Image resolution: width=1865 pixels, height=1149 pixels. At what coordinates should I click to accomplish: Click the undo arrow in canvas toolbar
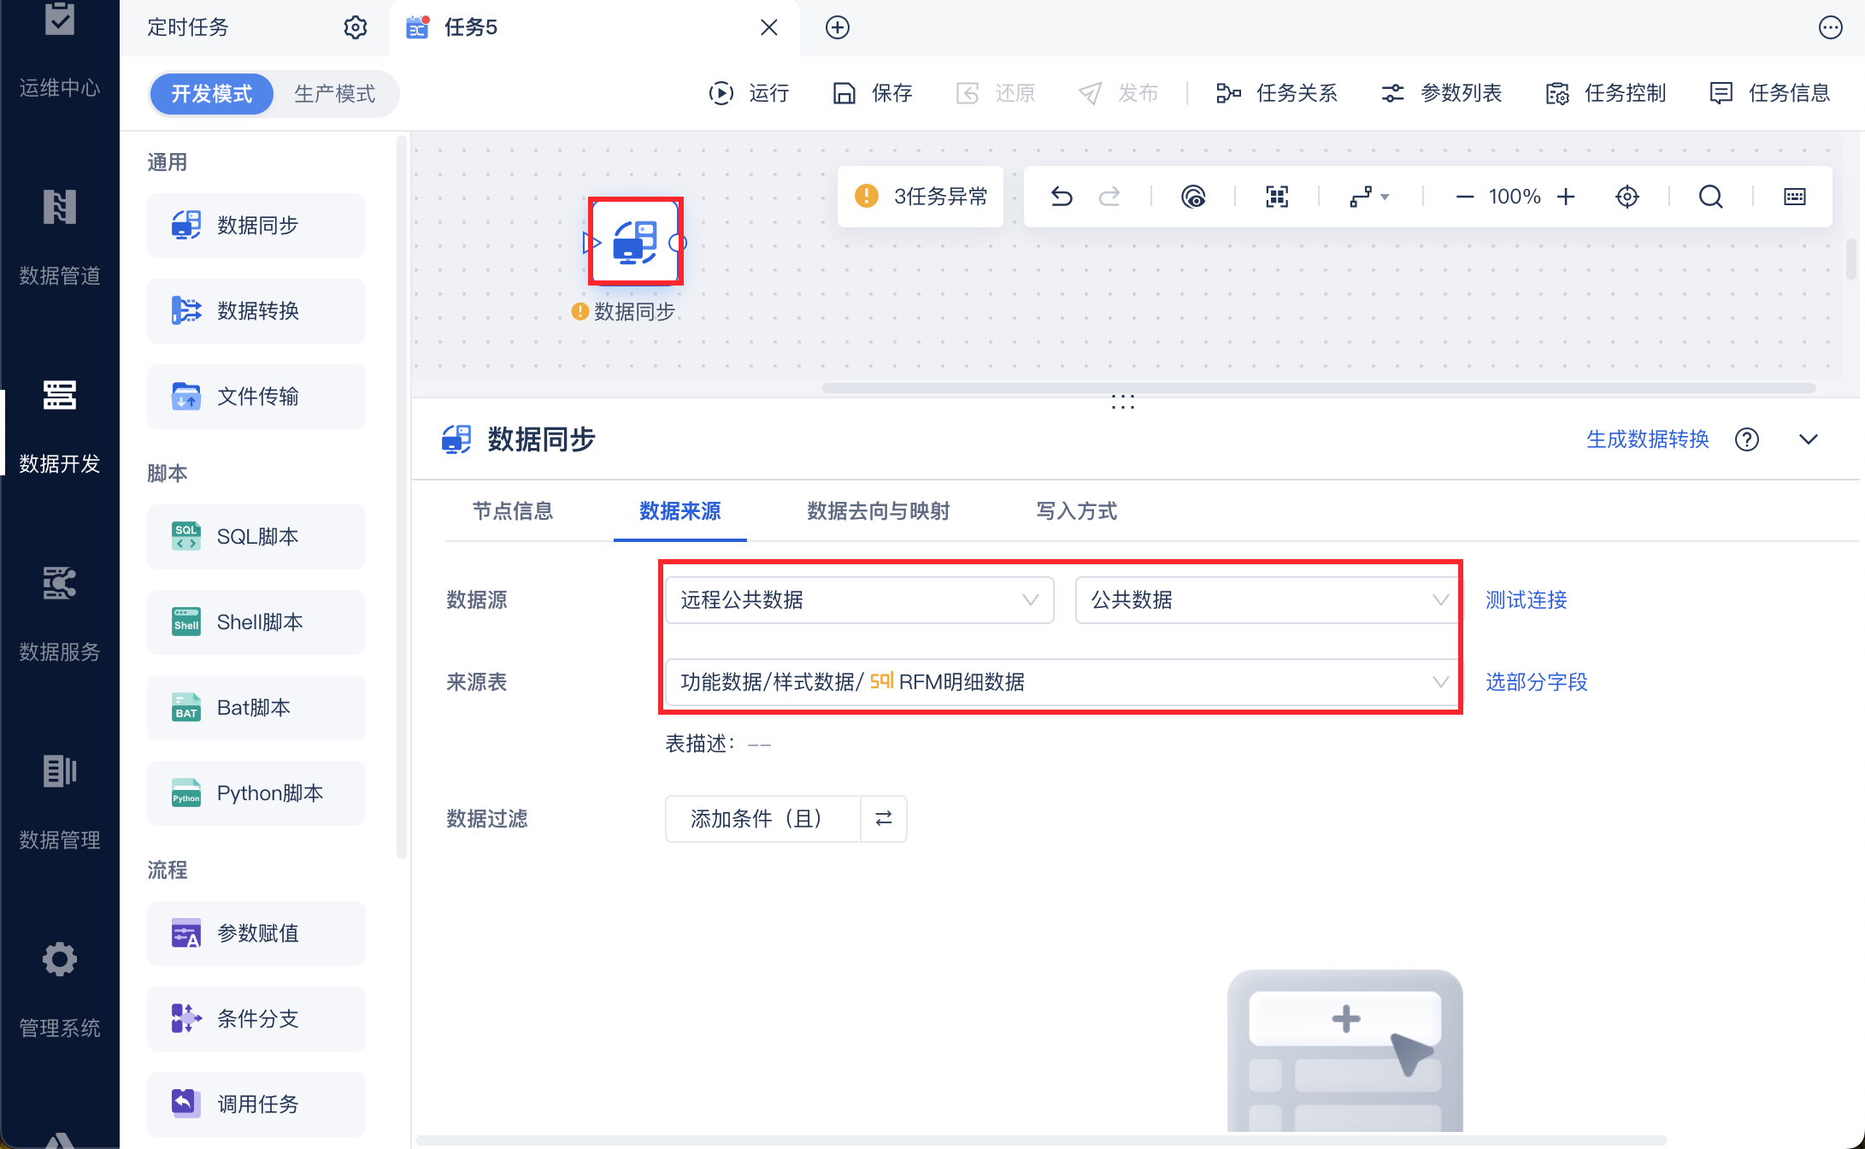[x=1061, y=197]
